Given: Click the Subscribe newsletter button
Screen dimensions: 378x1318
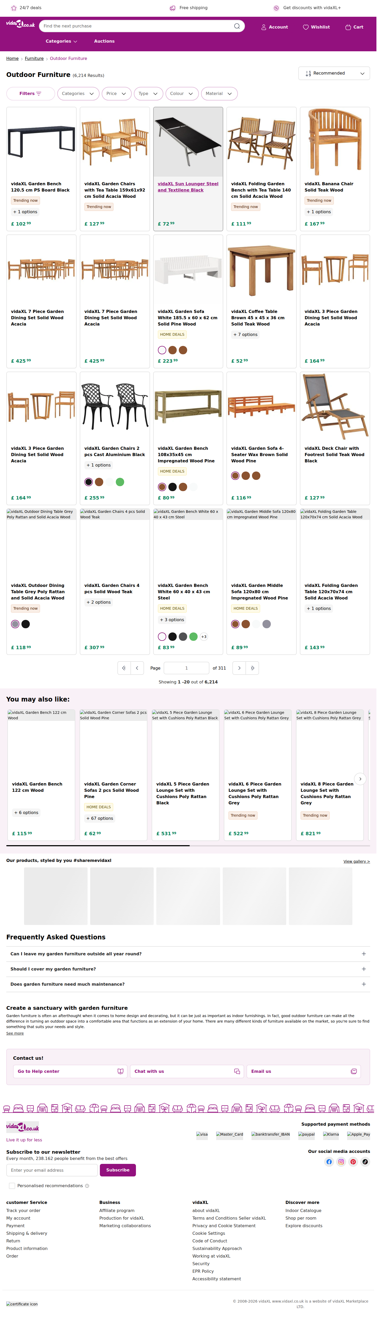Looking at the screenshot, I should pyautogui.click(x=117, y=1170).
